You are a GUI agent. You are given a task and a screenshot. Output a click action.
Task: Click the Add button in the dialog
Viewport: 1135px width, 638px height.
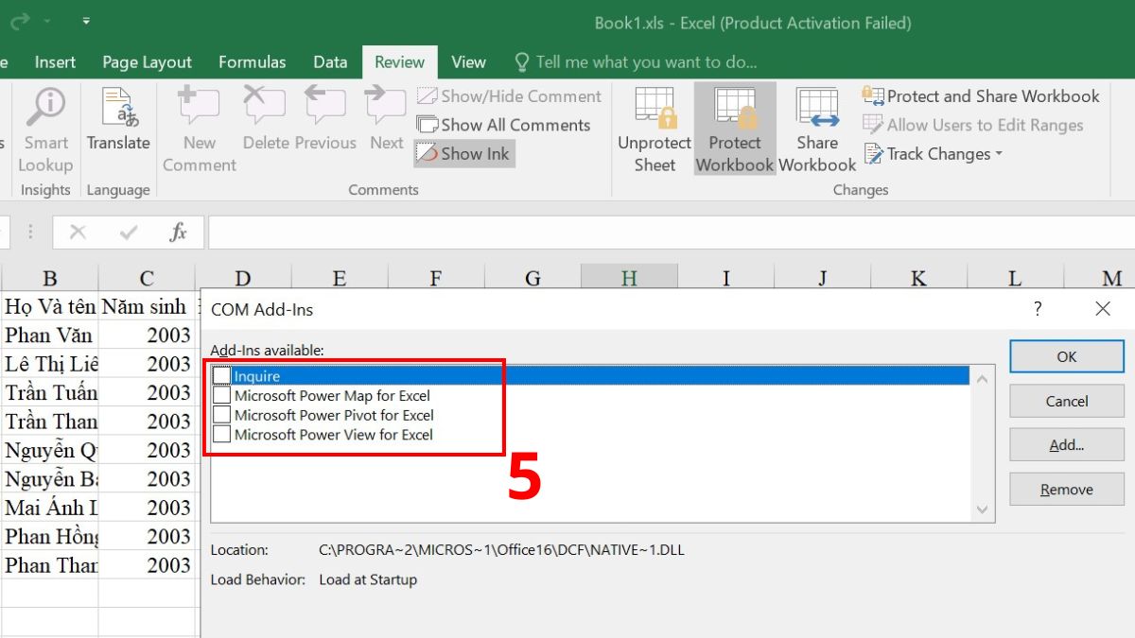1066,444
